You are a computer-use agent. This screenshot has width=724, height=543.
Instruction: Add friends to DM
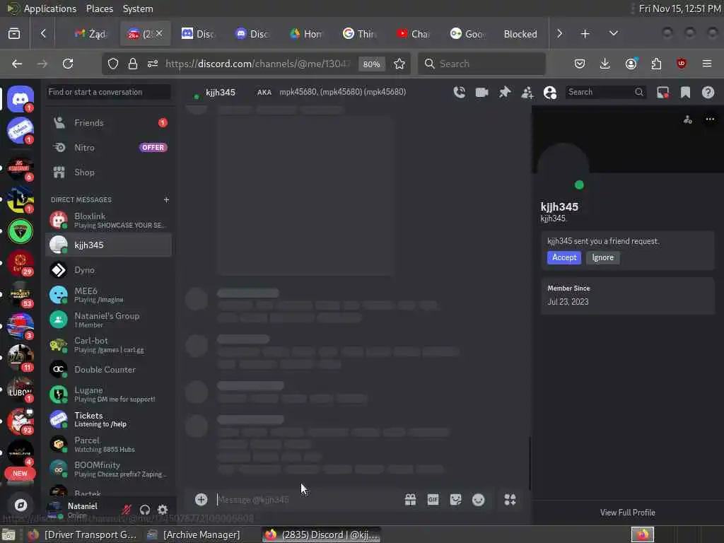(x=527, y=93)
